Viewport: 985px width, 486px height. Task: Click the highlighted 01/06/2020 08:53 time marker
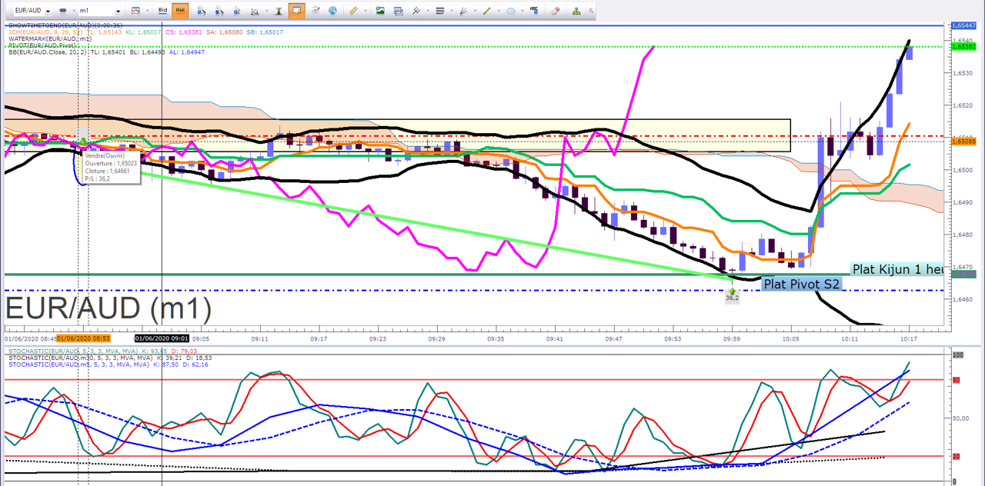(x=83, y=338)
